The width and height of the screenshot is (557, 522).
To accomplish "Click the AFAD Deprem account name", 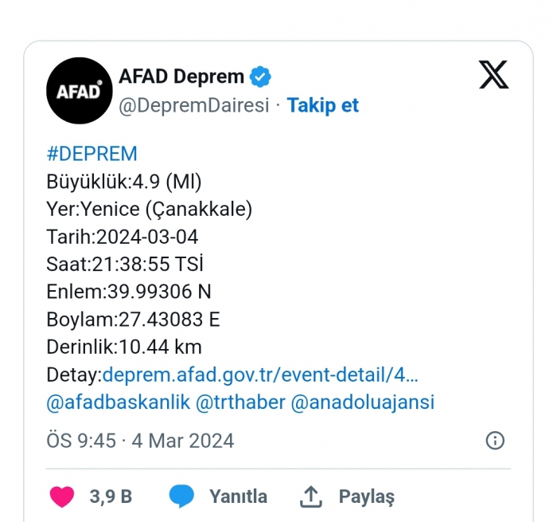I will click(181, 77).
